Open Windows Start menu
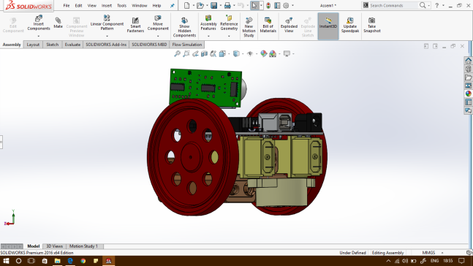 (x=6, y=261)
